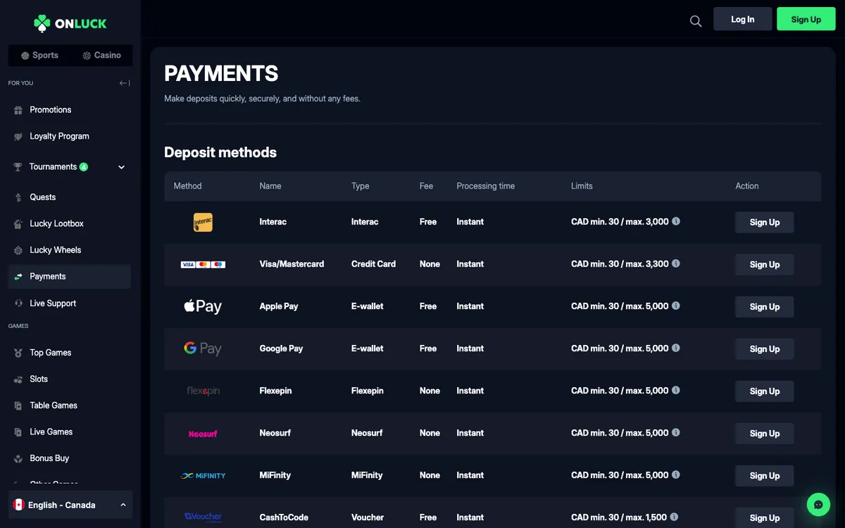Click the Live Games icon

click(x=18, y=432)
